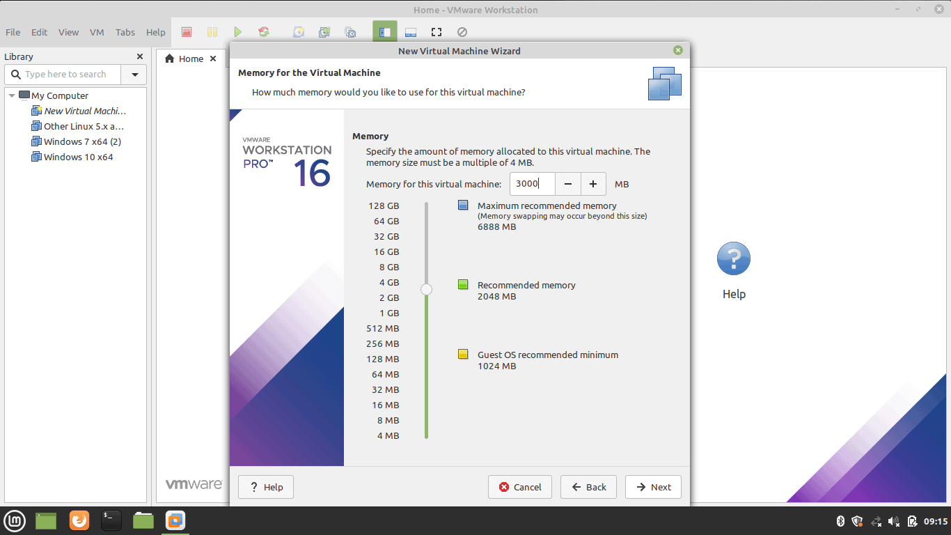
Task: Open the View menu
Action: [69, 32]
